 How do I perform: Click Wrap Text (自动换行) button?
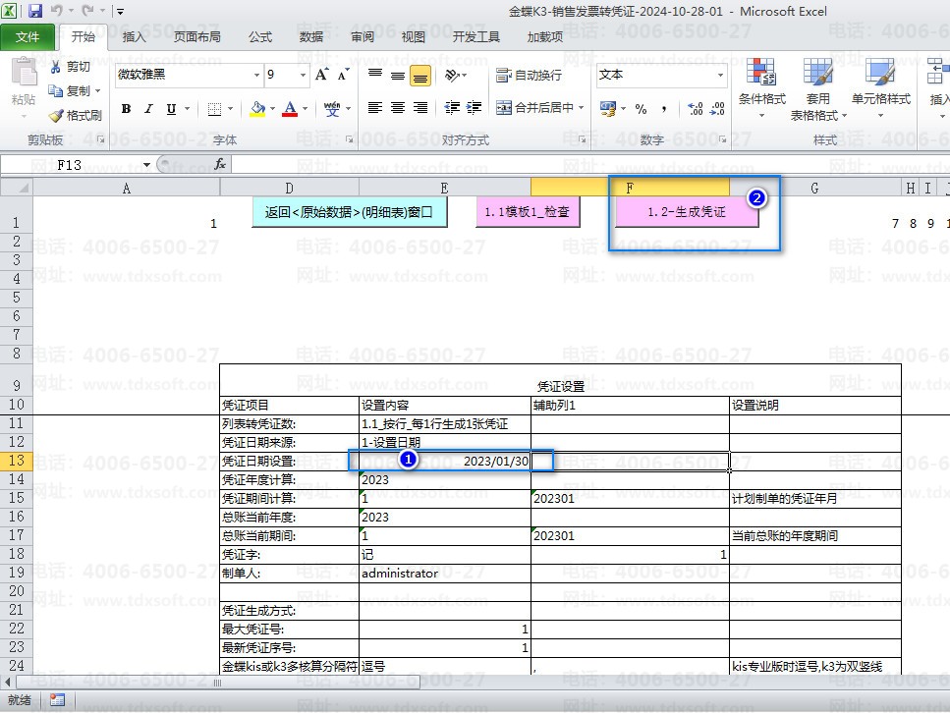click(x=529, y=75)
